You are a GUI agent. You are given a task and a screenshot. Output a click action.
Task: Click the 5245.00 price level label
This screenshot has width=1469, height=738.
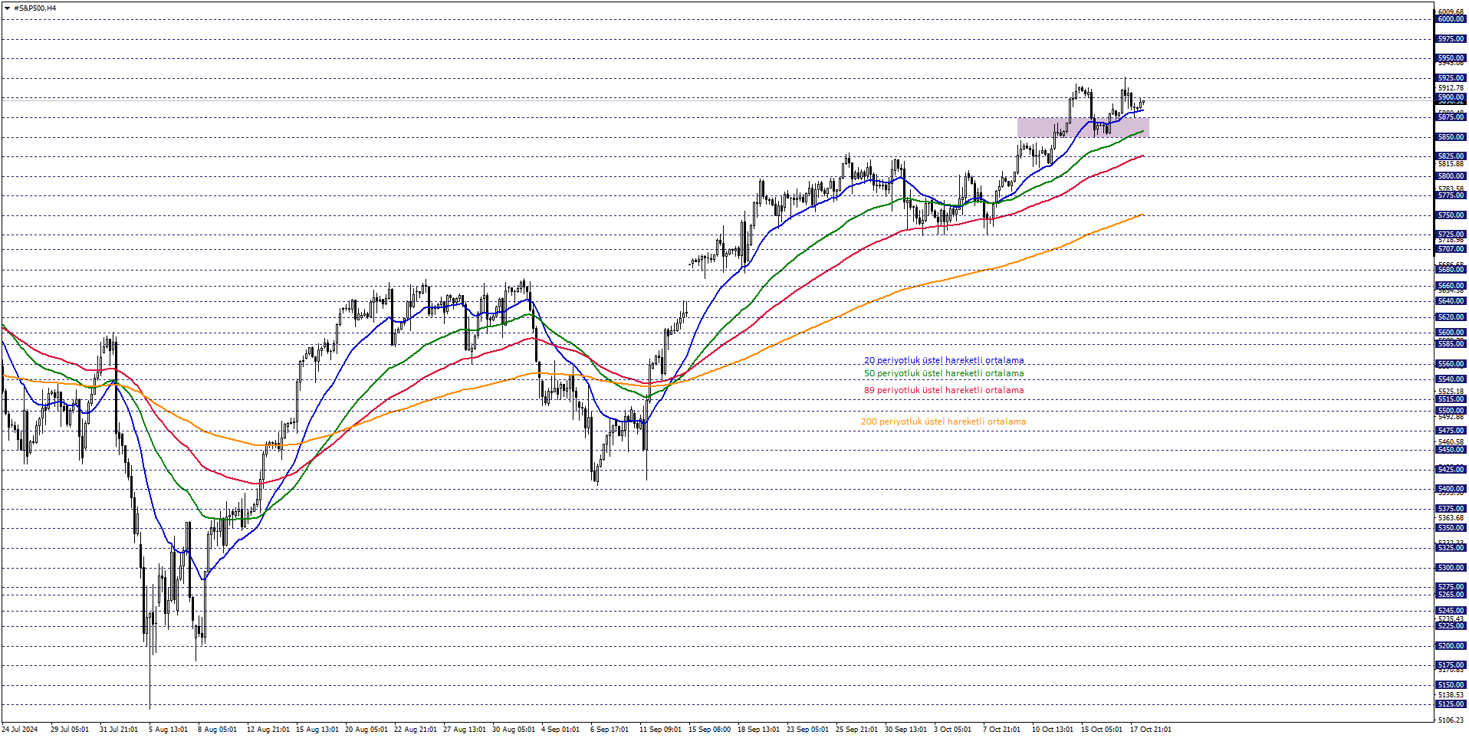pyautogui.click(x=1451, y=611)
